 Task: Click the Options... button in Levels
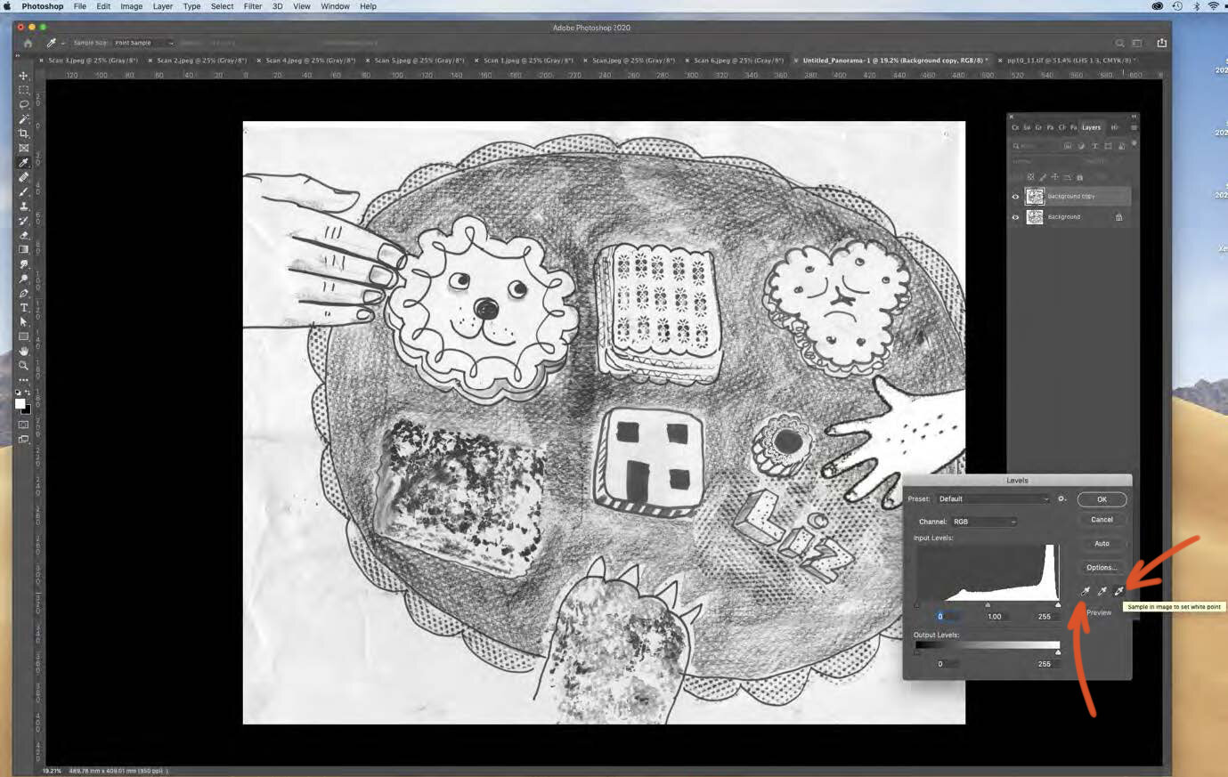click(x=1102, y=568)
